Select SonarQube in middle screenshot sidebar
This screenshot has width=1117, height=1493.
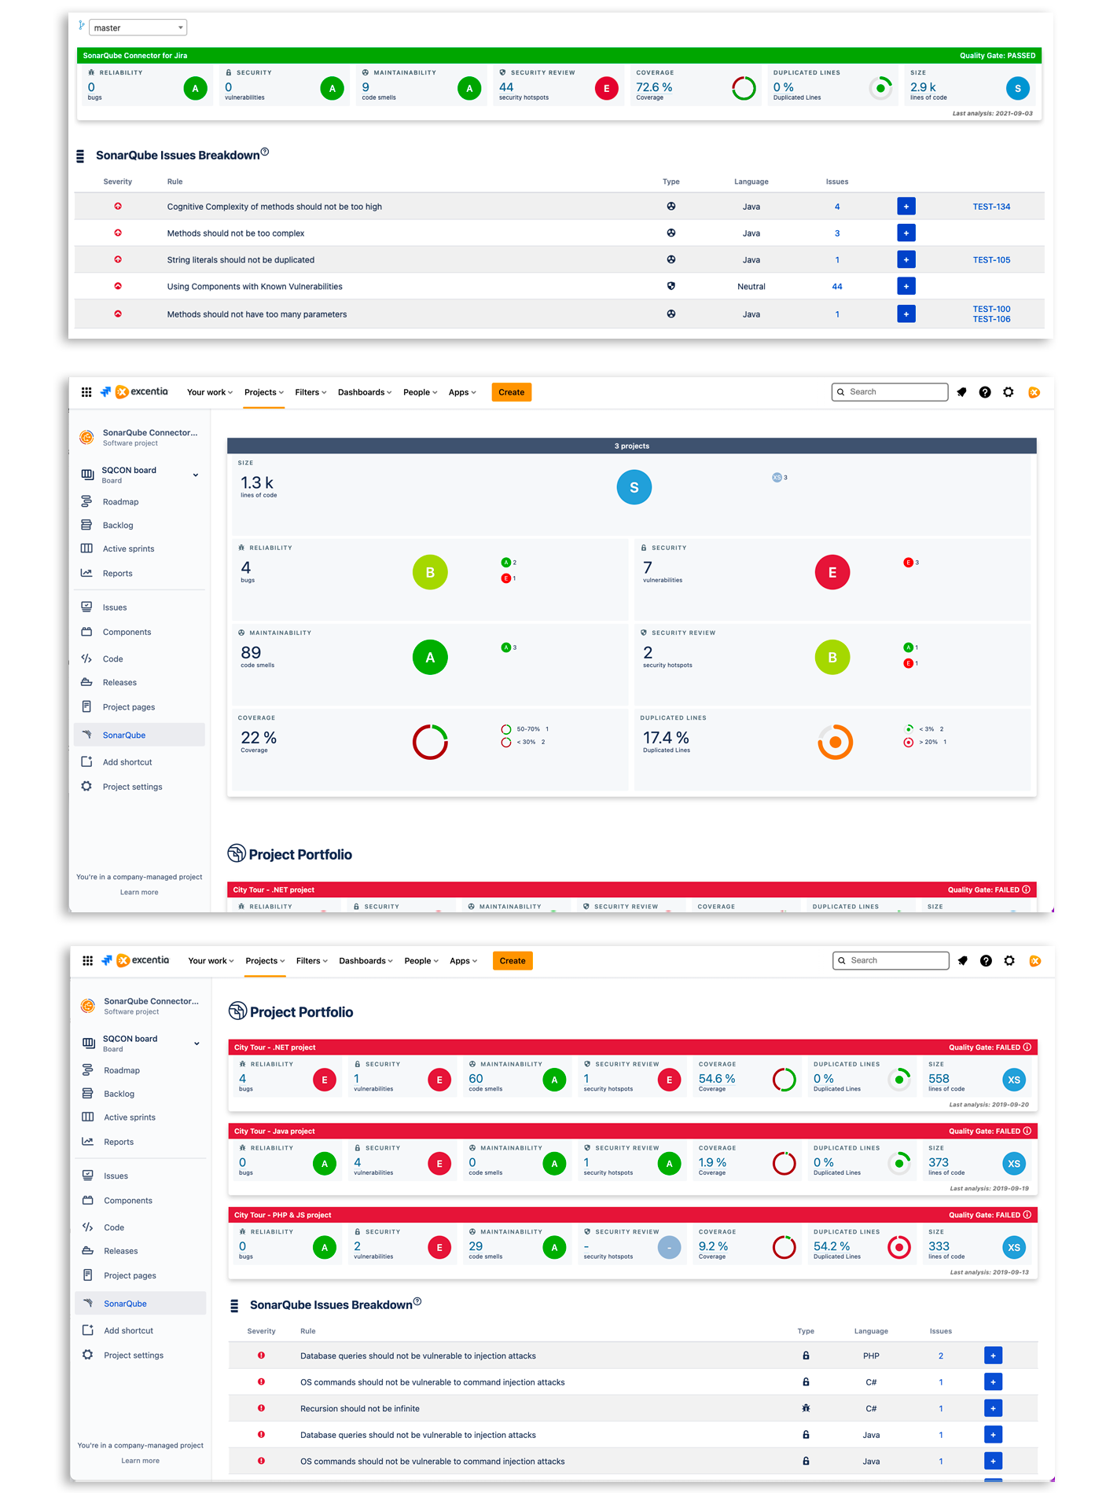(139, 735)
